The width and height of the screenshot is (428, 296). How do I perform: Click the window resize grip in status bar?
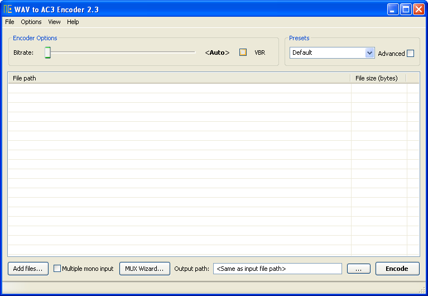422,289
